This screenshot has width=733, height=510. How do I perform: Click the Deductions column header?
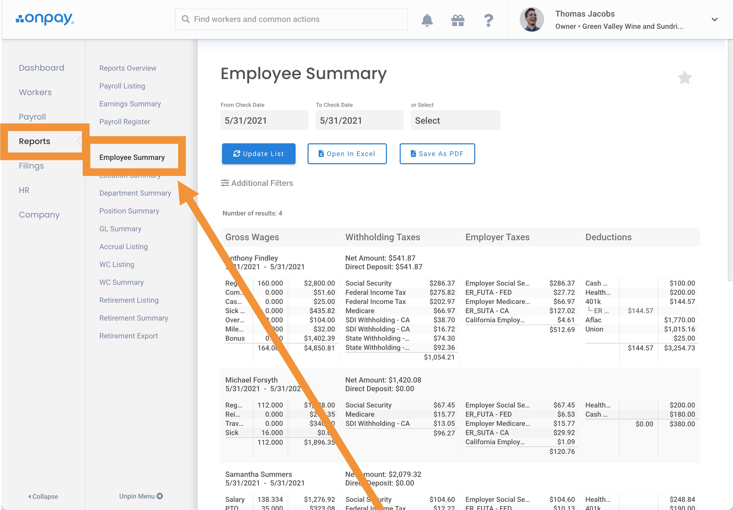click(608, 237)
